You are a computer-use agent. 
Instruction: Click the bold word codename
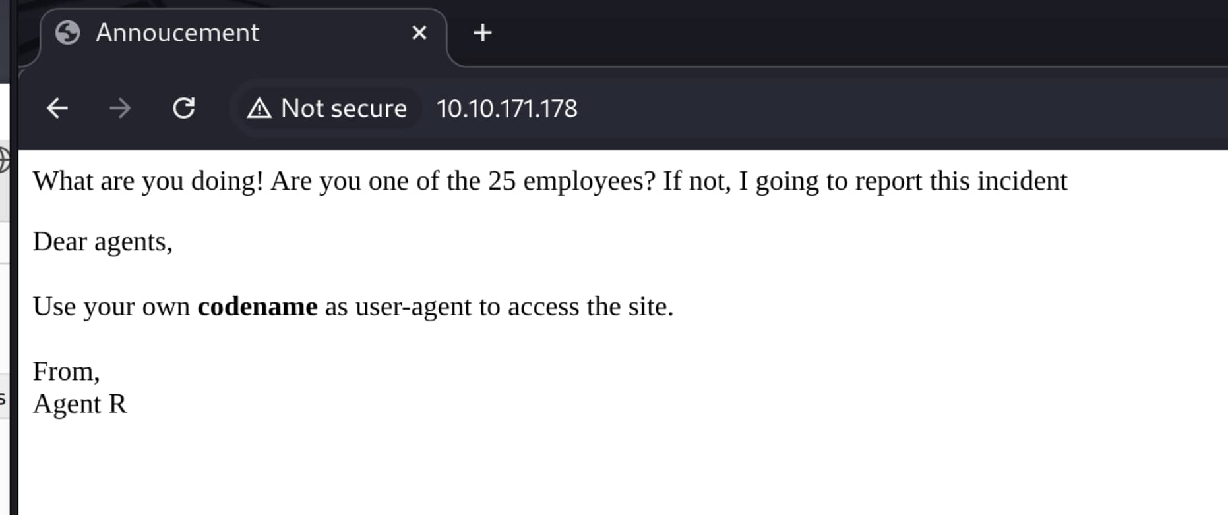[257, 306]
